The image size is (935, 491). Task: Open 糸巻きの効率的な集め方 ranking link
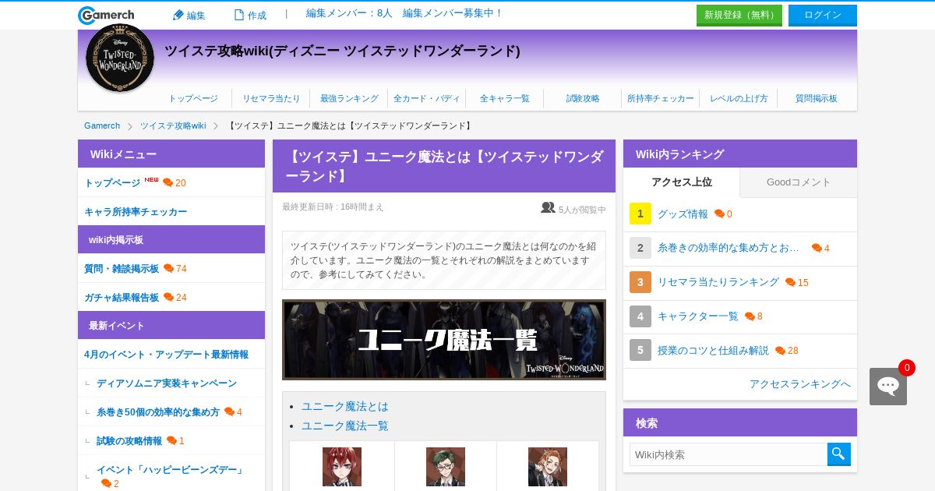(729, 248)
